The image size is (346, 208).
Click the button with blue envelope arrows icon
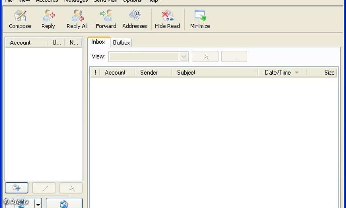[64, 203]
